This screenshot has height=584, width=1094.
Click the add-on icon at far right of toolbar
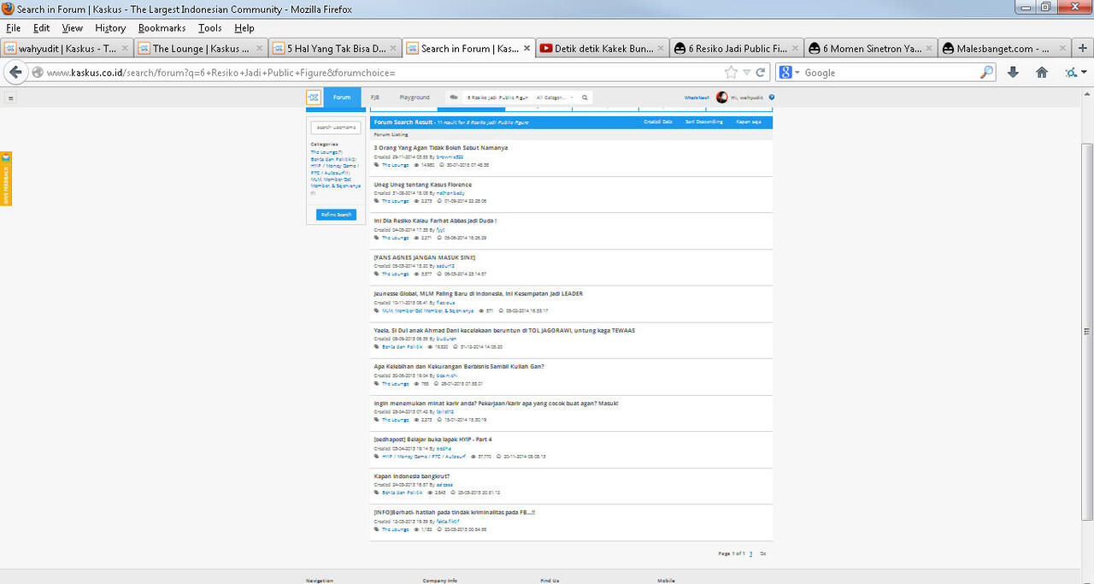coord(1073,73)
